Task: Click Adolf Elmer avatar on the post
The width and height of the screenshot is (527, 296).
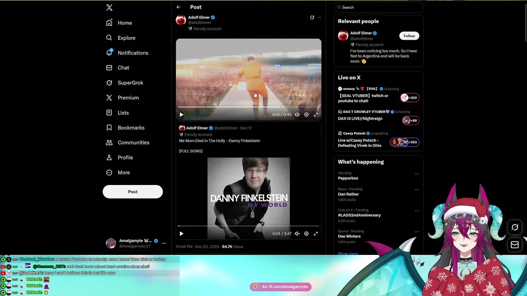Action: (x=181, y=20)
